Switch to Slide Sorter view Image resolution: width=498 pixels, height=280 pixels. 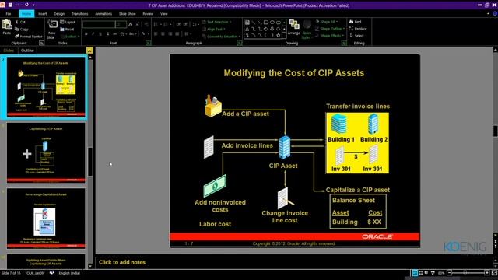[421, 273]
